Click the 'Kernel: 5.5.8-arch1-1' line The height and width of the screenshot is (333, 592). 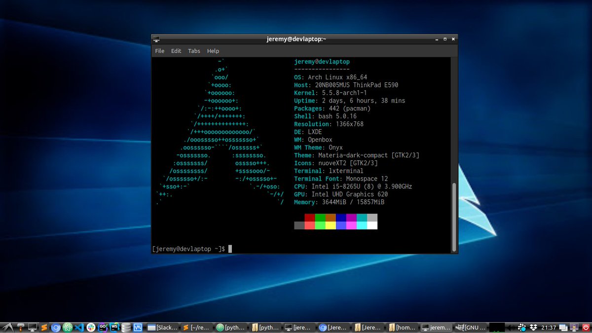331,93
